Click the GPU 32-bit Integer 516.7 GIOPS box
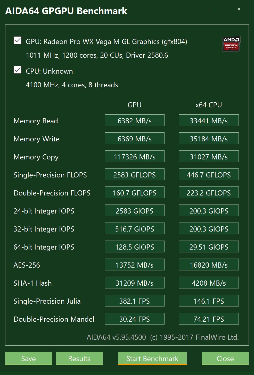The height and width of the screenshot is (375, 254). 135,228
